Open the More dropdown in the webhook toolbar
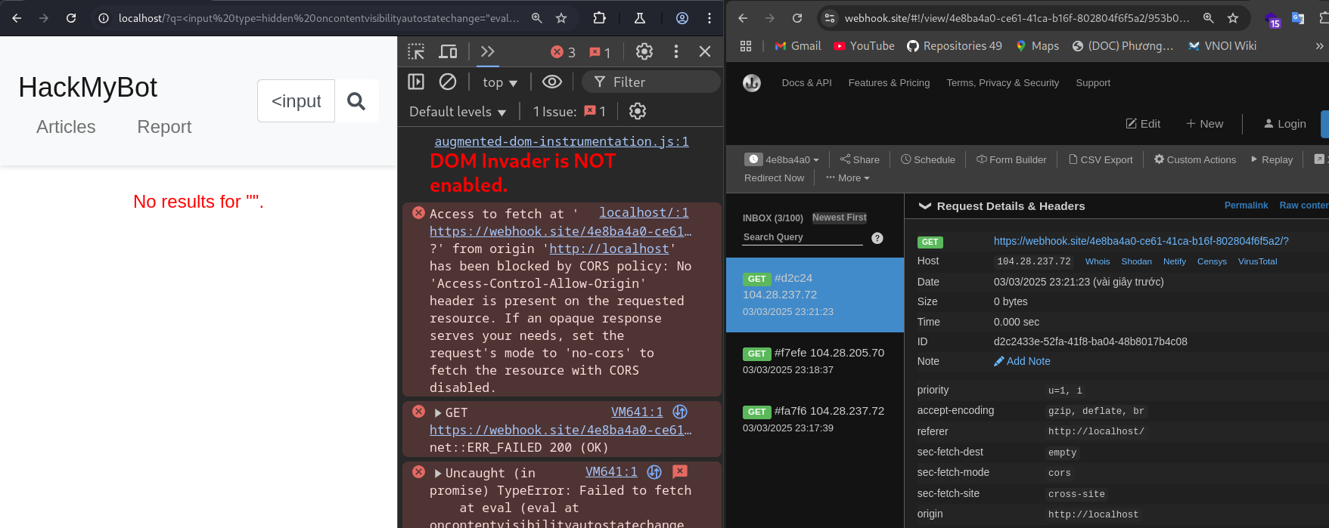 (x=848, y=178)
